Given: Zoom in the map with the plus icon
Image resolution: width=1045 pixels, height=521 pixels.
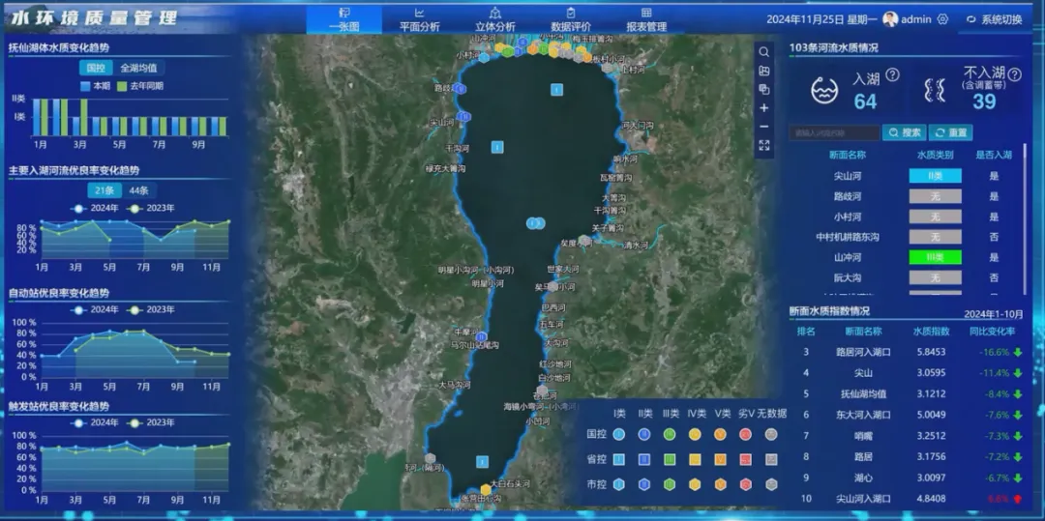Looking at the screenshot, I should (x=763, y=108).
